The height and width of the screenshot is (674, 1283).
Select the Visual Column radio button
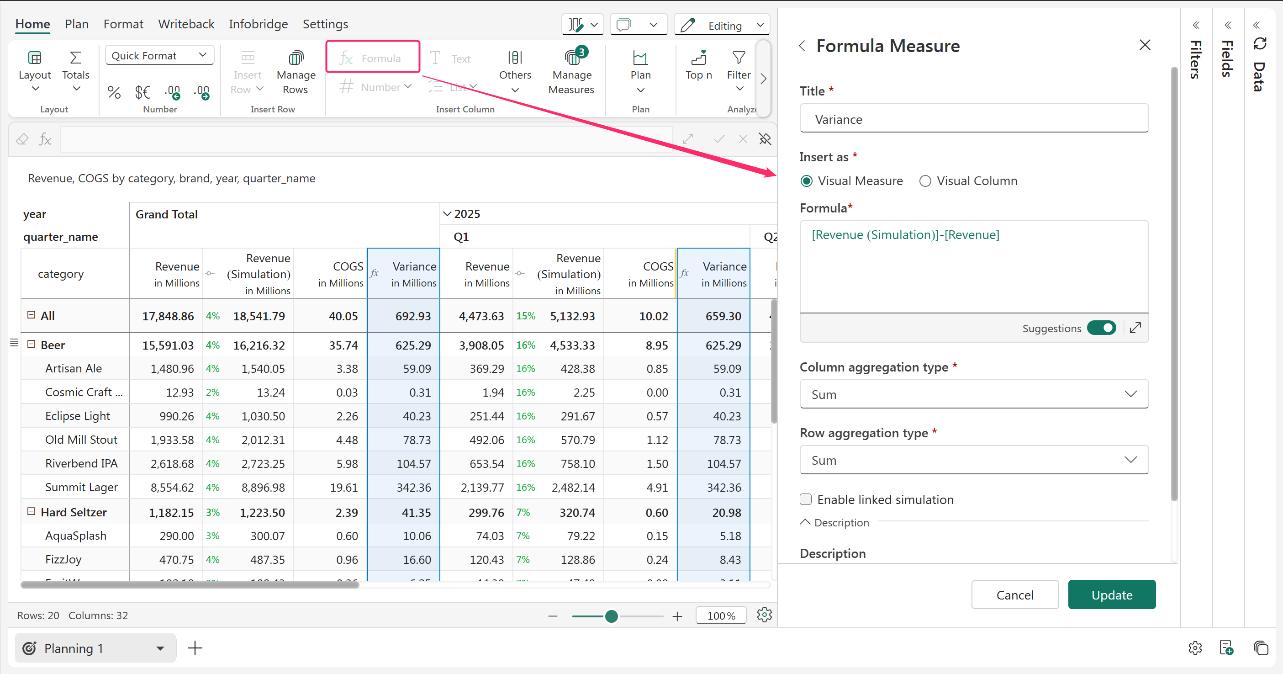pyautogui.click(x=925, y=181)
